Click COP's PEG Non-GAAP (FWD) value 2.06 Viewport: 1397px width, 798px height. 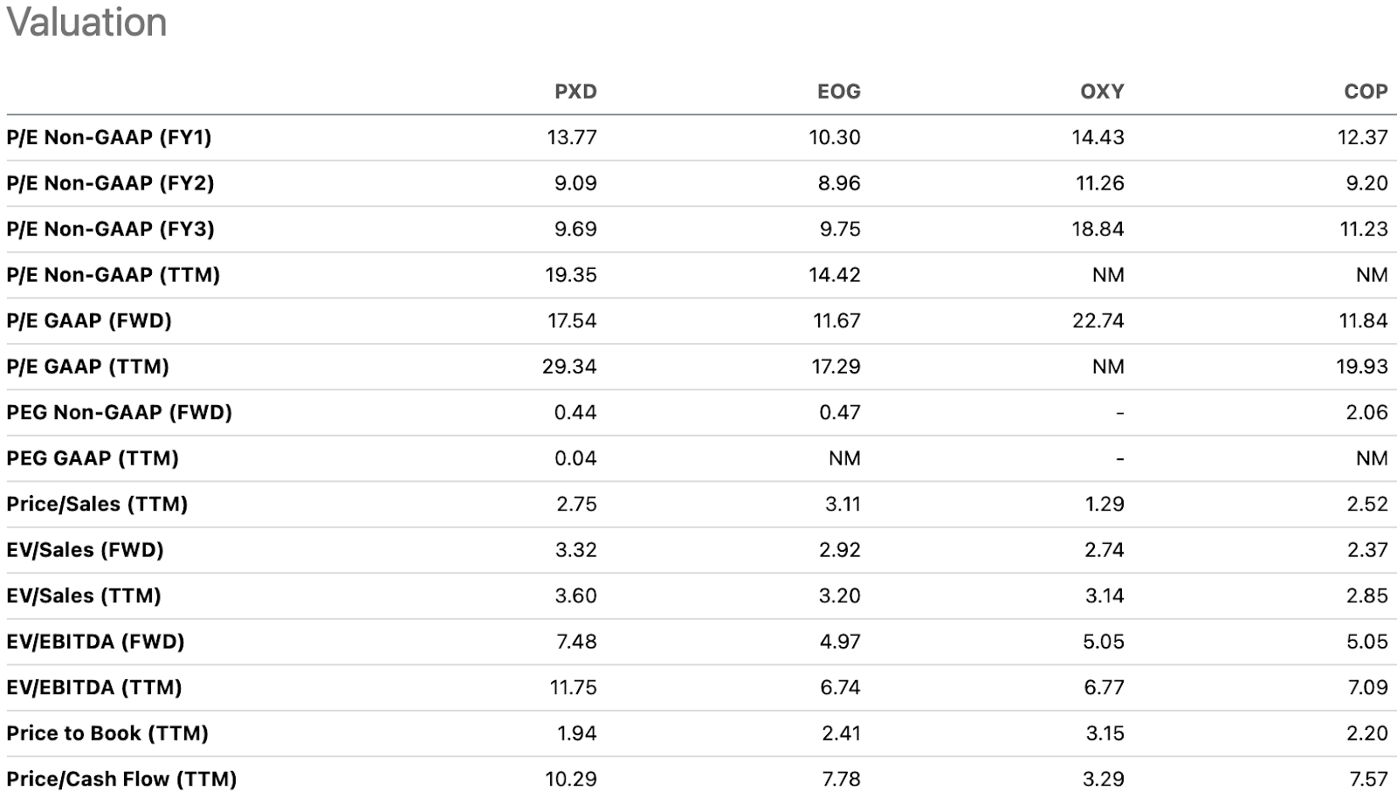[1366, 412]
